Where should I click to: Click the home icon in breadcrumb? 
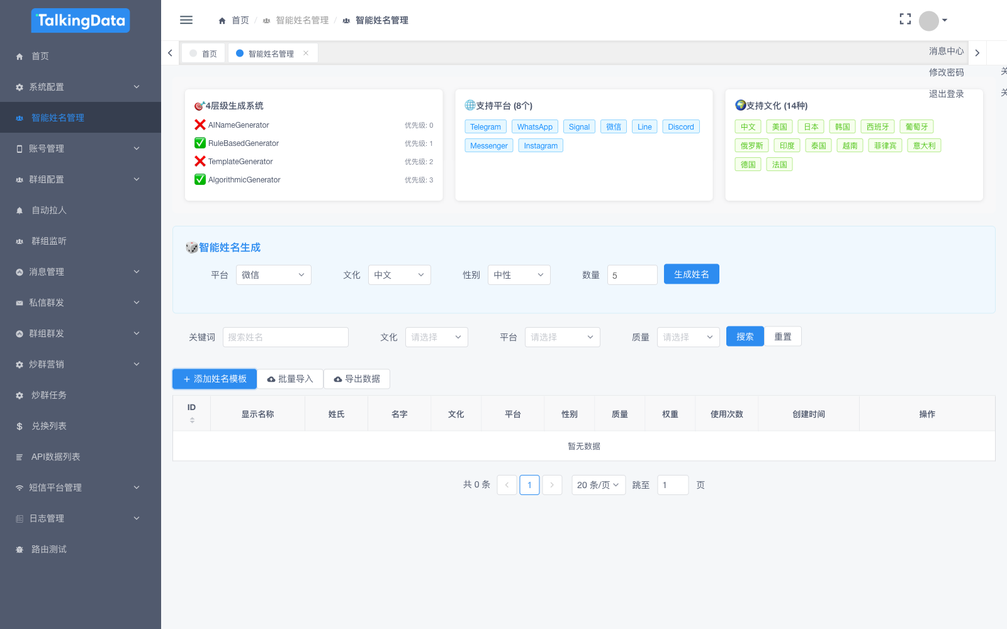click(x=222, y=21)
